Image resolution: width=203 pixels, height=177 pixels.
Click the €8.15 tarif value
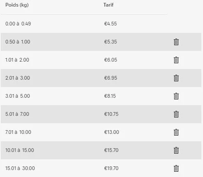click(110, 96)
